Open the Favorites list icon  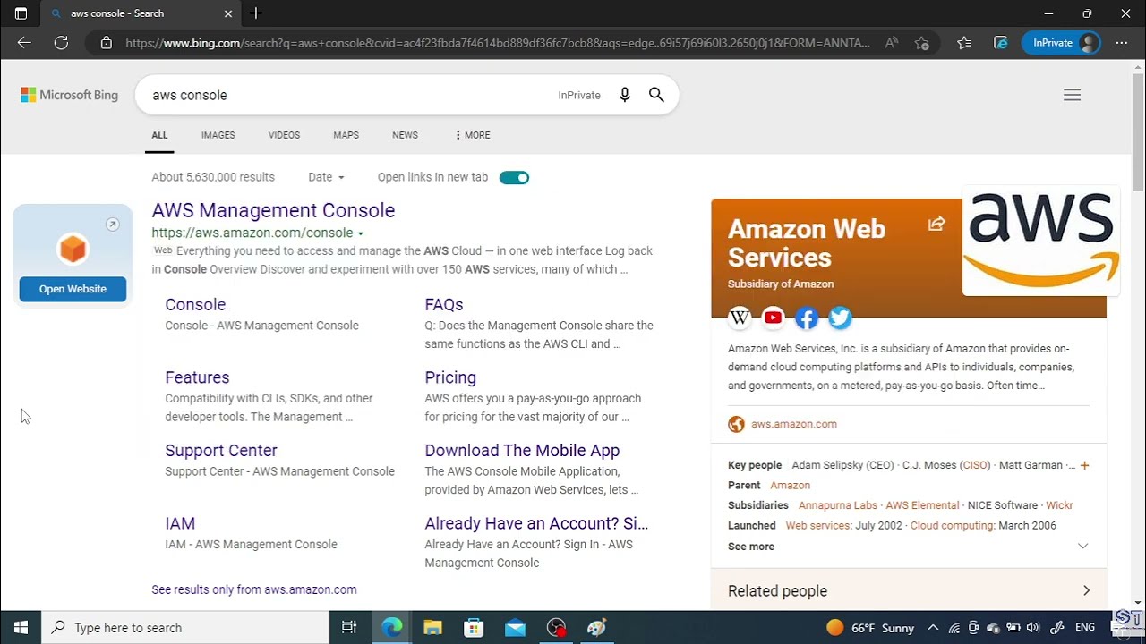964,43
